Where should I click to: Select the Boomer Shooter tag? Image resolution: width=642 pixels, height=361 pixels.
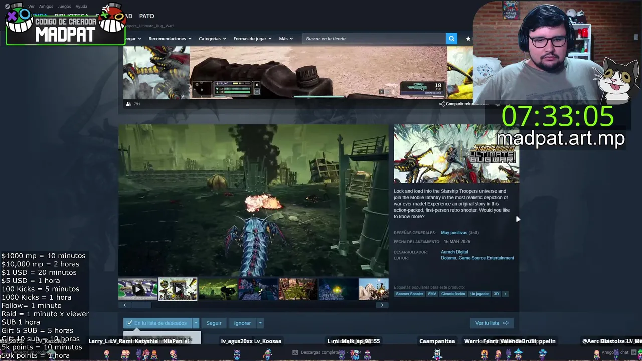tap(409, 294)
